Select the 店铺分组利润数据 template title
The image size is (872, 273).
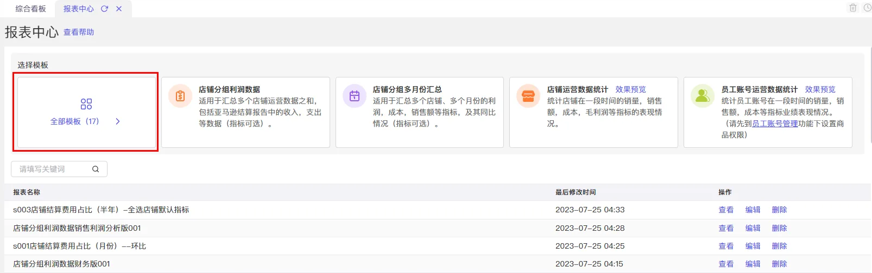click(x=229, y=89)
